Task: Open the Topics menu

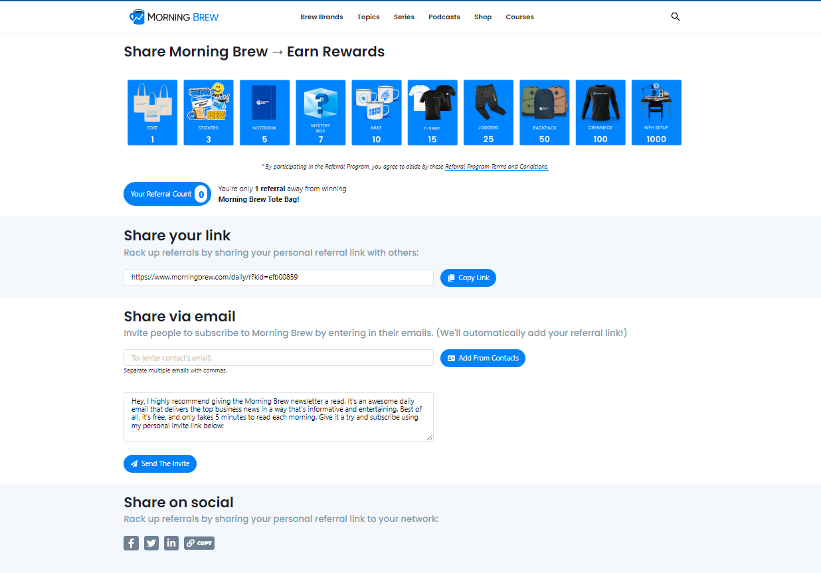Action: click(x=369, y=17)
